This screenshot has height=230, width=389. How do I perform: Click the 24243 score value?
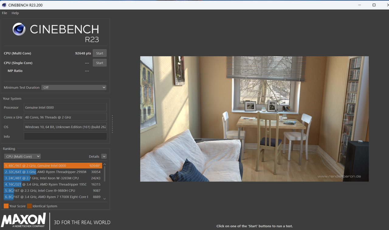(96, 178)
